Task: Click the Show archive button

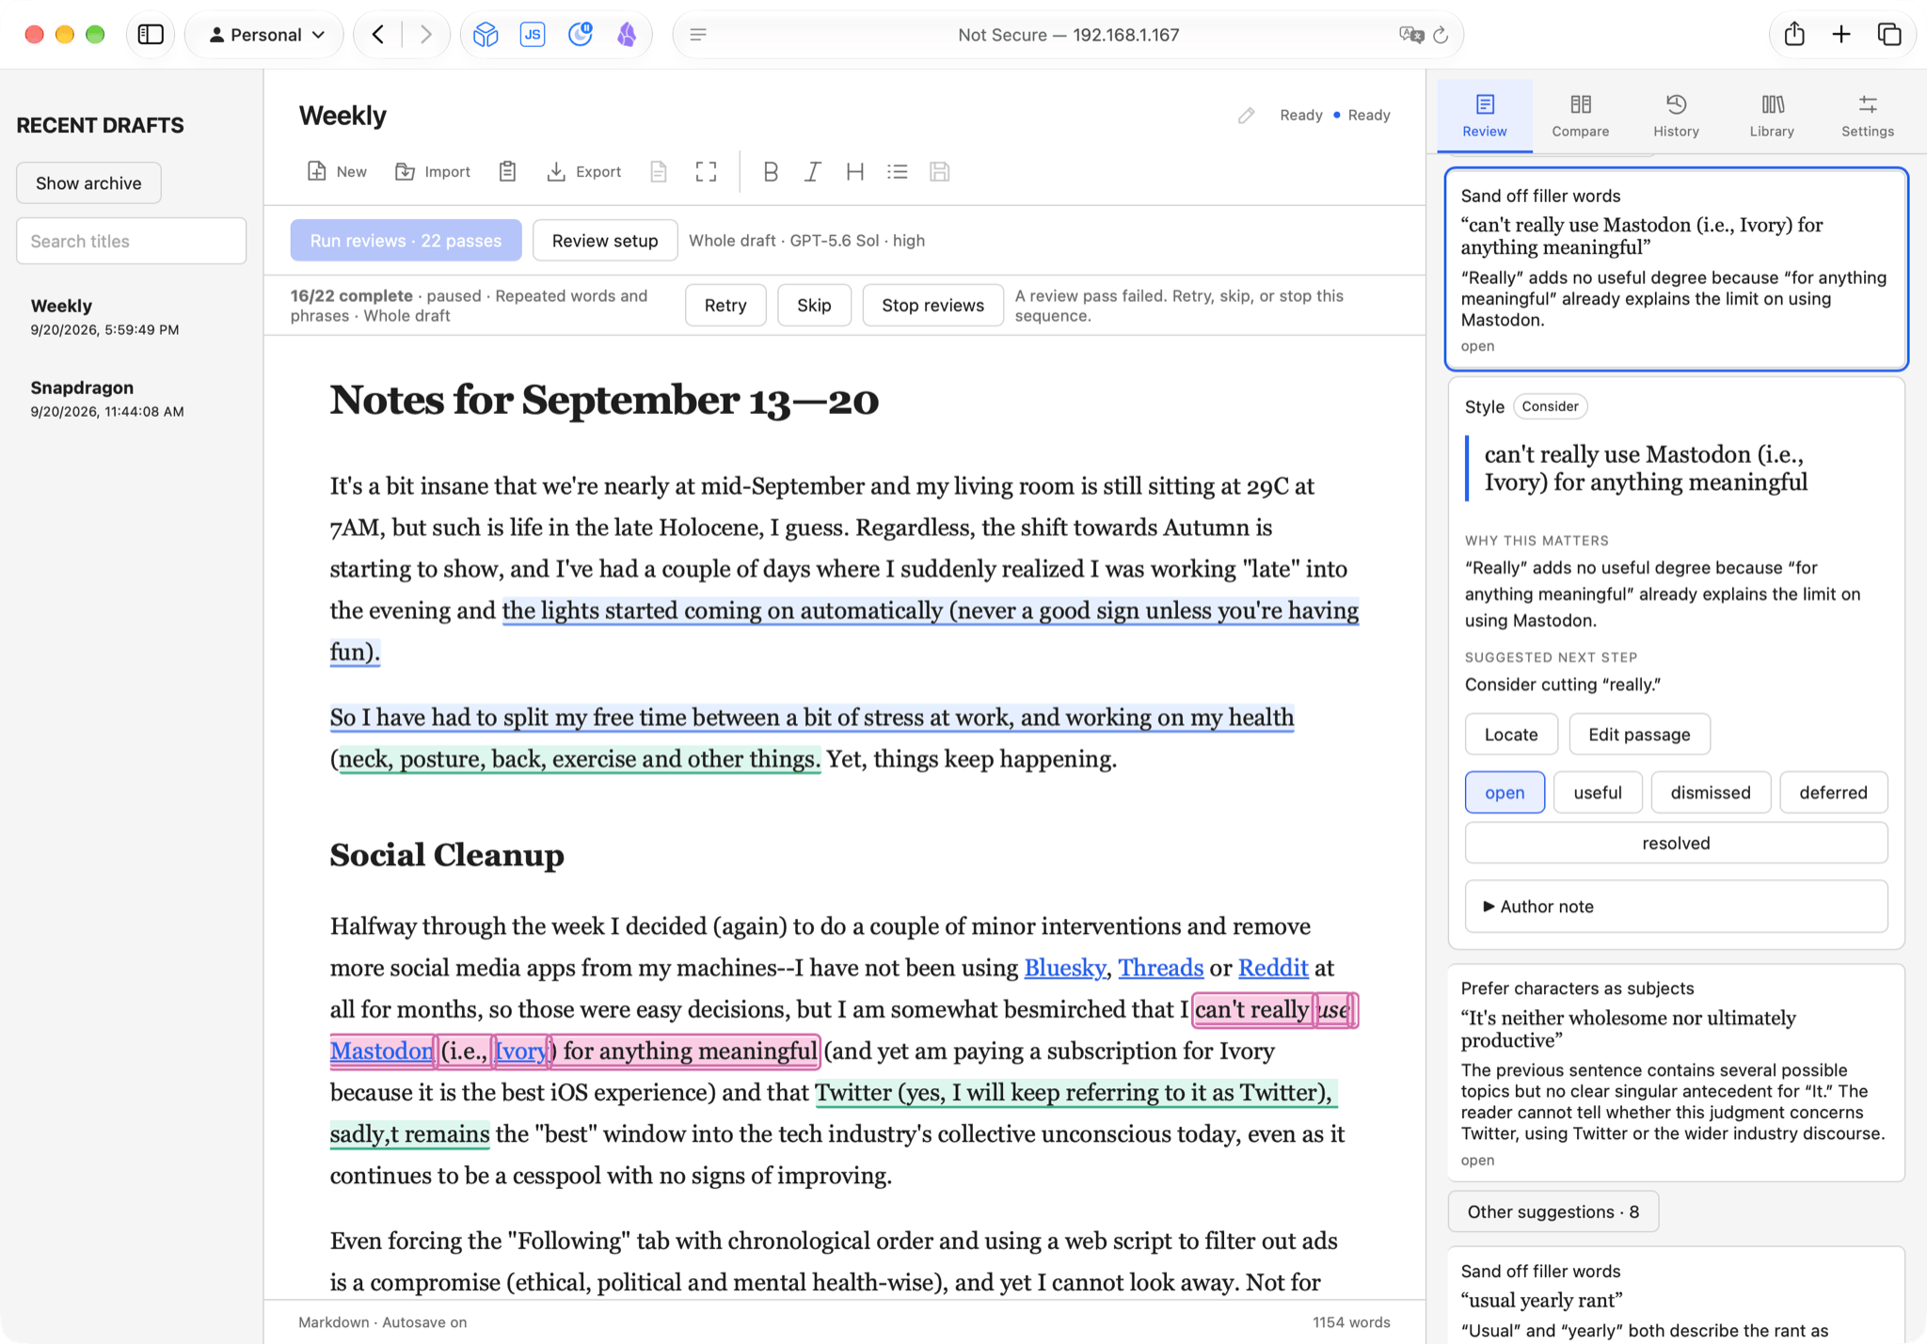Action: click(x=88, y=182)
